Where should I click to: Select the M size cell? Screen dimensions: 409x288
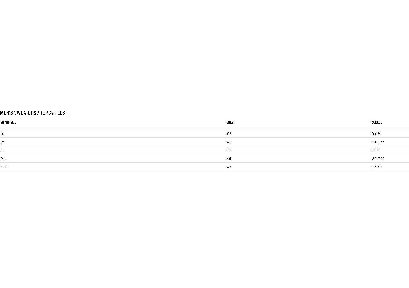point(3,142)
